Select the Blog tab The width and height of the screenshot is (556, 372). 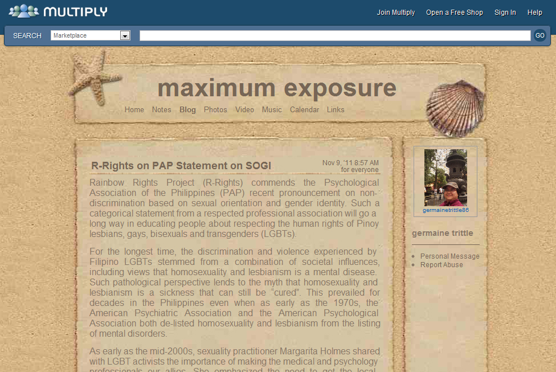187,110
